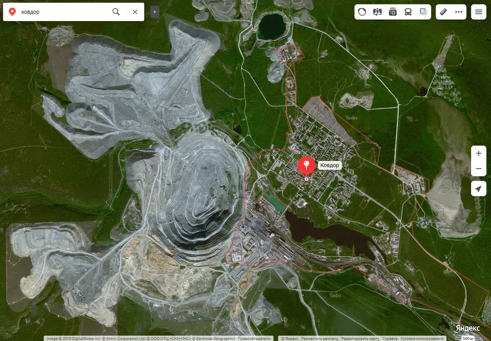Show public transport bus layer

point(408,12)
